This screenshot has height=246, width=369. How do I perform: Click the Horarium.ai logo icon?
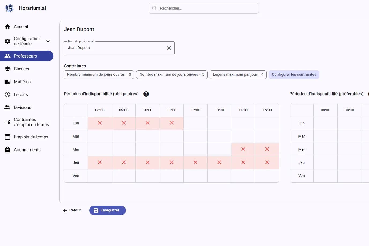click(9, 8)
